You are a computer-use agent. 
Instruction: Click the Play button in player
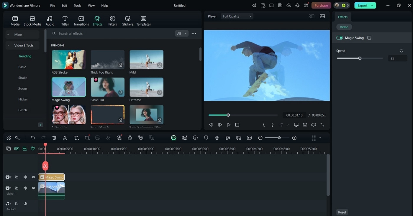point(228,125)
